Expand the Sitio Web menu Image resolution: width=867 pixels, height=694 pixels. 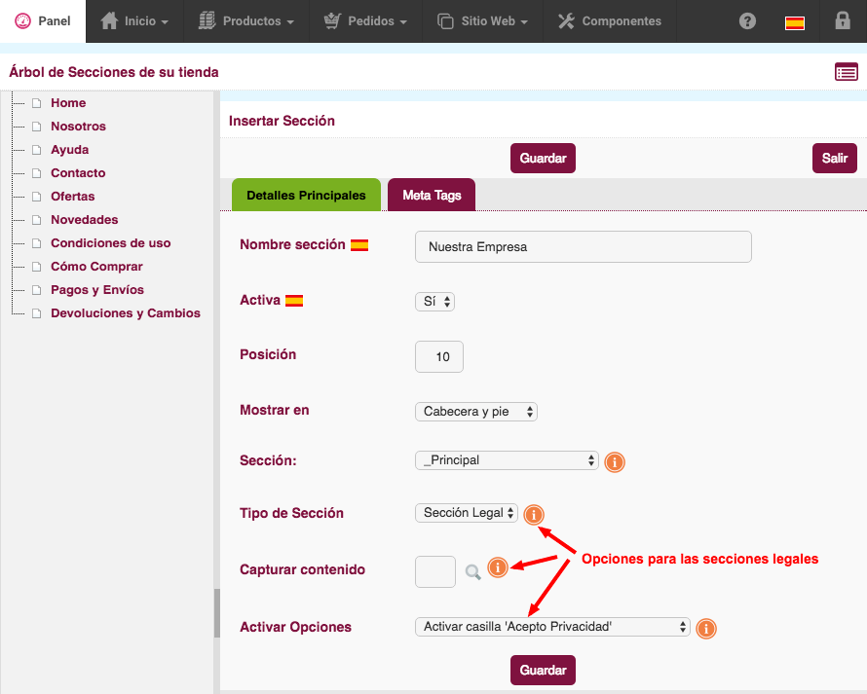tap(483, 21)
